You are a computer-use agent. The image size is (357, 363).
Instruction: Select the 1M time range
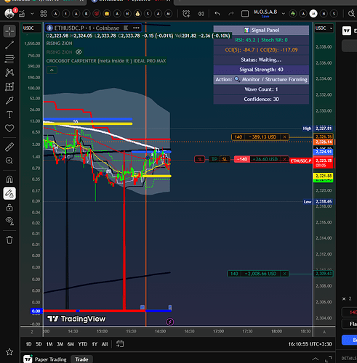pos(49,344)
